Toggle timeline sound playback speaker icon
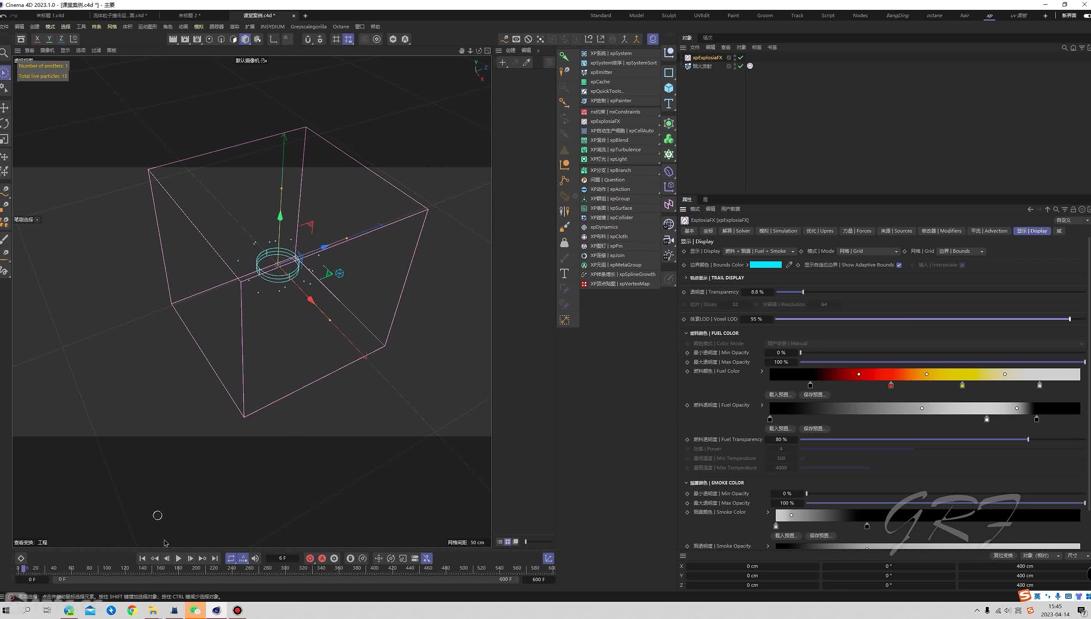This screenshot has height=619, width=1091. (x=255, y=558)
